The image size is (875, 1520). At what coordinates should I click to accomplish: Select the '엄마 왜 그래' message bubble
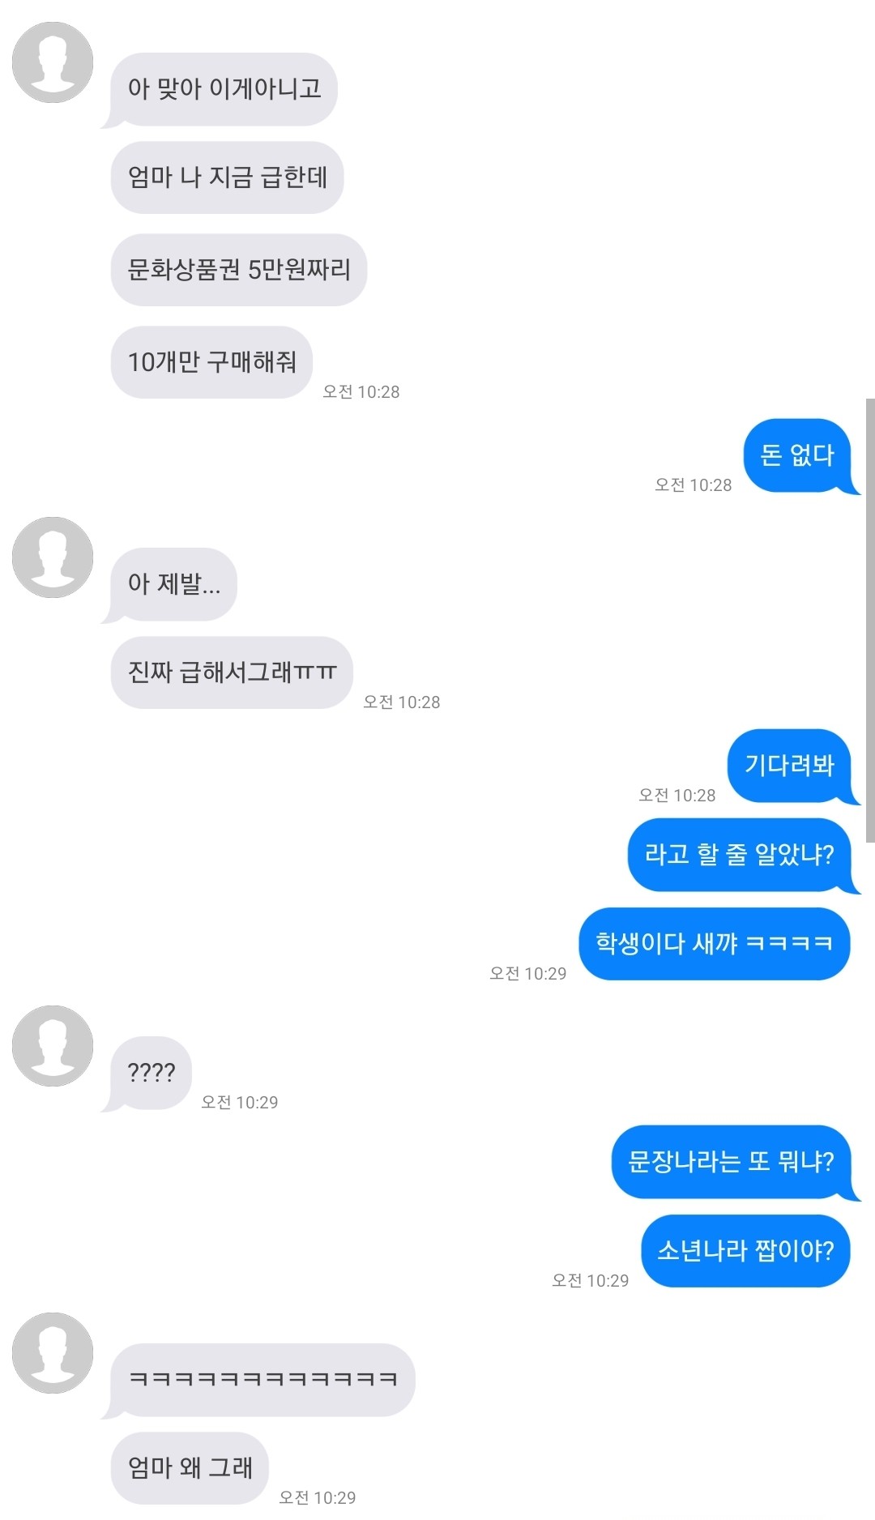click(190, 1468)
